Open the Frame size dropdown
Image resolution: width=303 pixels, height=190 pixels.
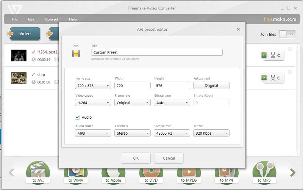(x=93, y=86)
